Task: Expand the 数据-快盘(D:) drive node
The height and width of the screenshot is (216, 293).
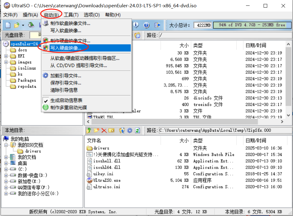Action: click(6, 175)
